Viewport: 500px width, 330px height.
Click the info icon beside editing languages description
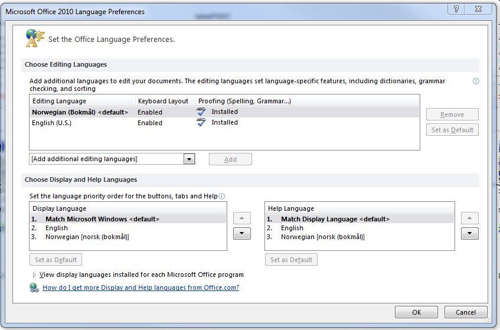pos(476,81)
